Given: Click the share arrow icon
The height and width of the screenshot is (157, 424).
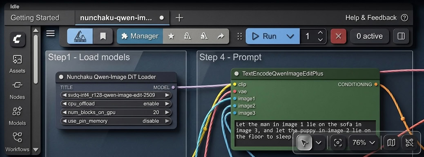Looking at the screenshot, I should point(221,36).
